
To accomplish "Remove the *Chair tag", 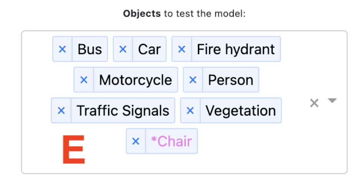I will click(136, 141).
